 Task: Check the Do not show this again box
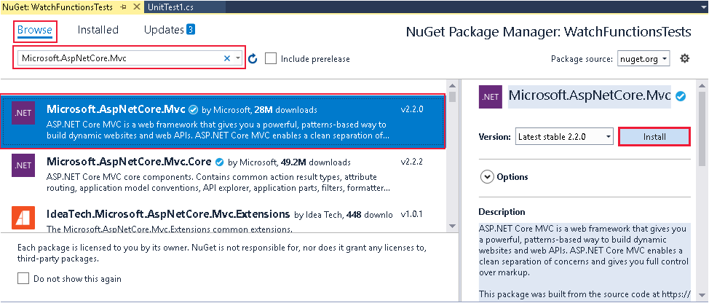(23, 278)
